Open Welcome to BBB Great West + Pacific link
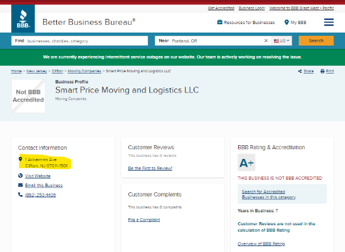Screen dimensions: 345x252 (x=301, y=8)
